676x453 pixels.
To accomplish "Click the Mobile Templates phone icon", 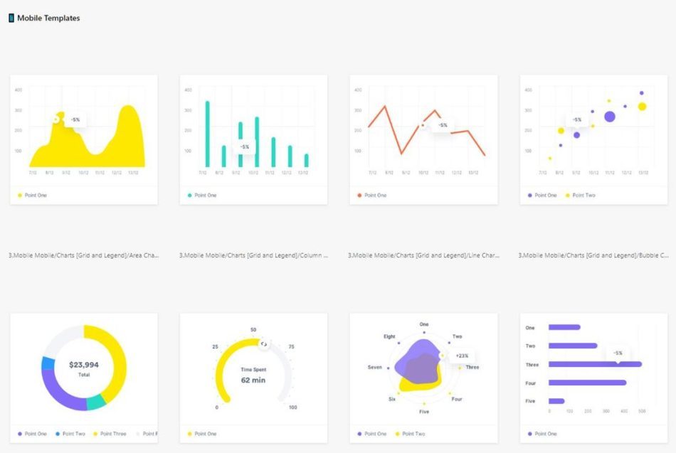I will pyautogui.click(x=11, y=18).
